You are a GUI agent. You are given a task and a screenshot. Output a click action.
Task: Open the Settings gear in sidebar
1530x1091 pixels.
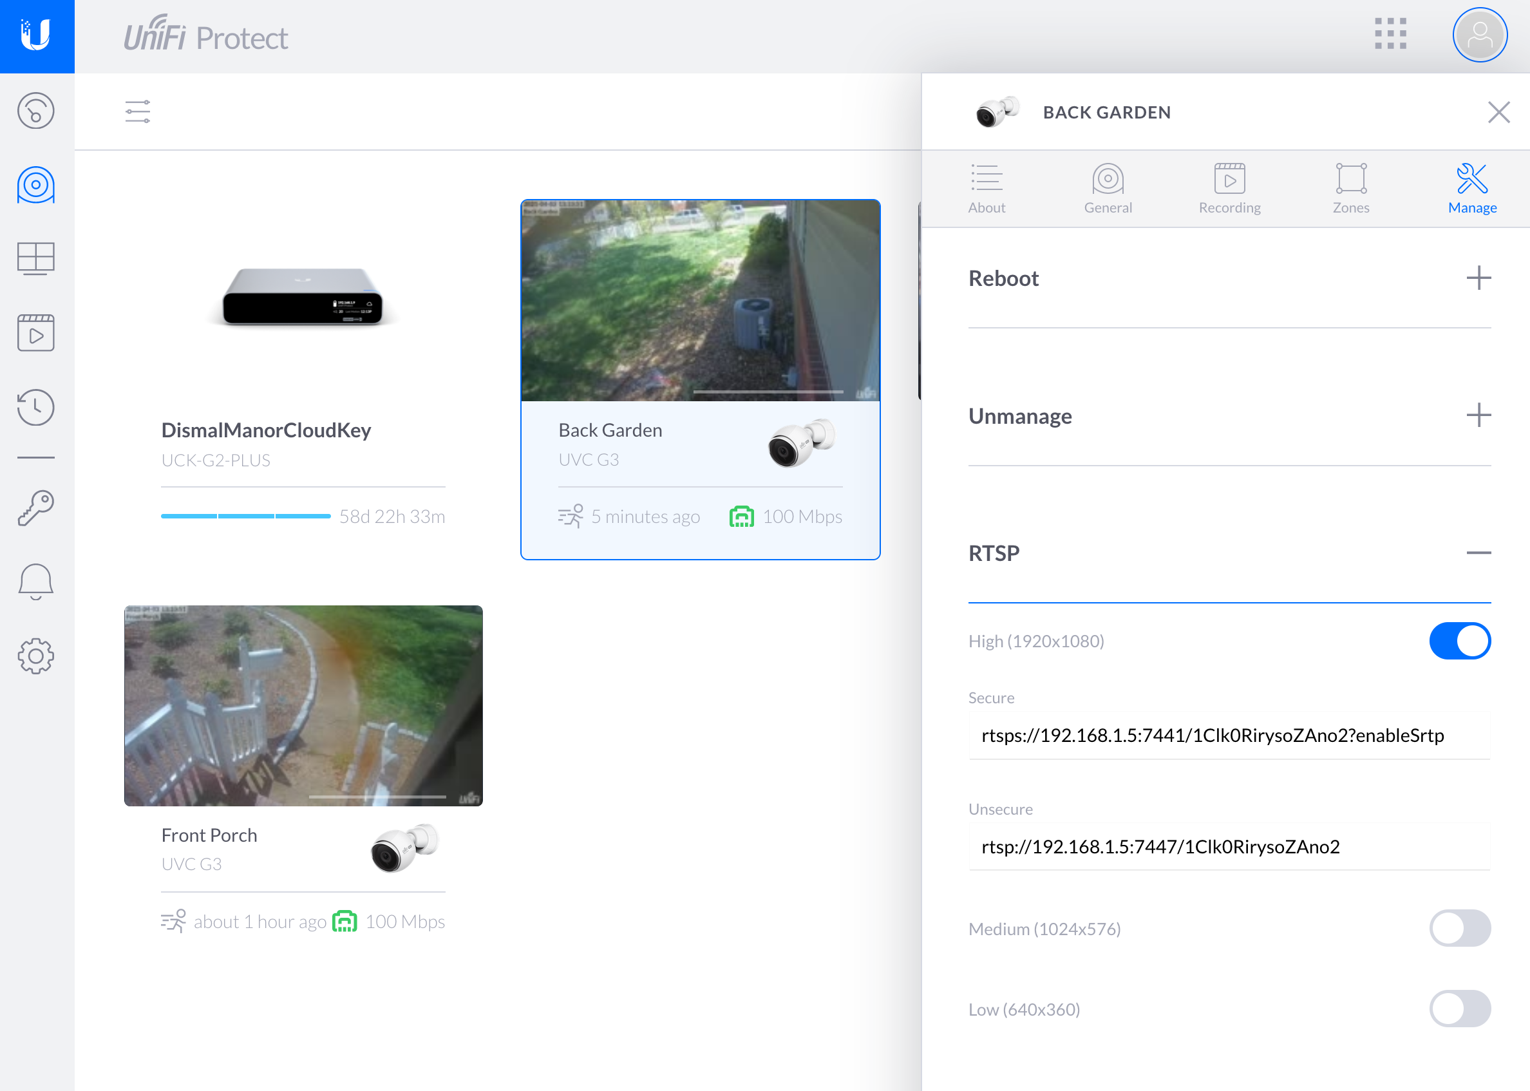pos(35,656)
